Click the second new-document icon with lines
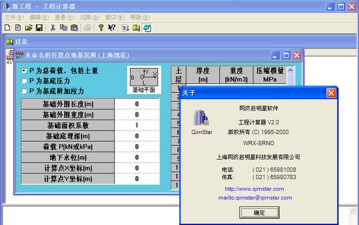359x225 pixels. (x=18, y=28)
